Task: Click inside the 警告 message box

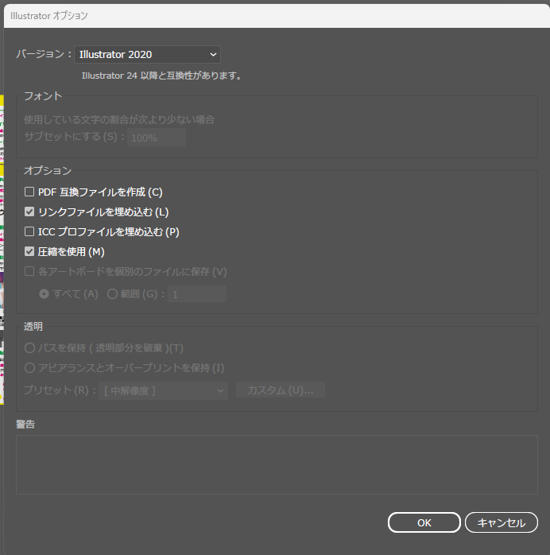Action: tap(276, 464)
